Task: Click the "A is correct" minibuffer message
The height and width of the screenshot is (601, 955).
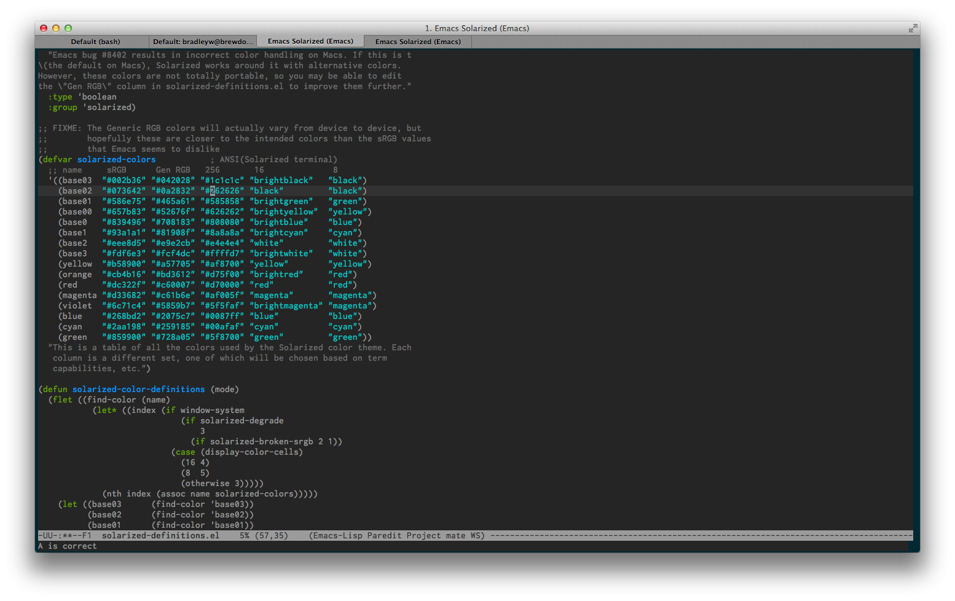Action: click(x=68, y=546)
